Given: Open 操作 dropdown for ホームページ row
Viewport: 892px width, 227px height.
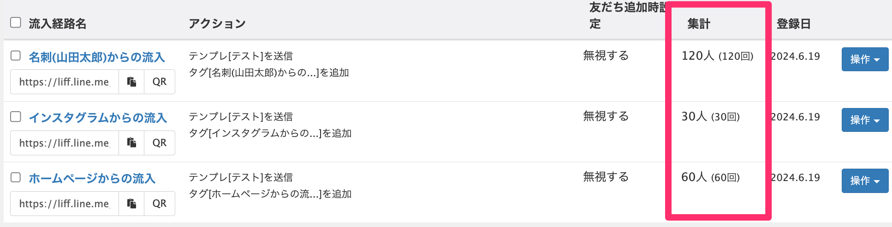Looking at the screenshot, I should coord(865,181).
